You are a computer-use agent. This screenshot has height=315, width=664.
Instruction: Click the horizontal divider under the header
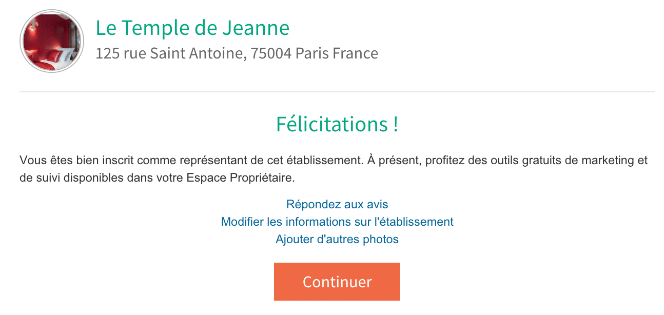pos(337,92)
